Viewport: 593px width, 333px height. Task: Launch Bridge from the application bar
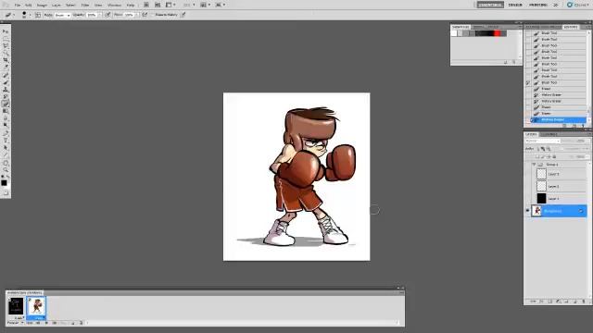point(146,5)
